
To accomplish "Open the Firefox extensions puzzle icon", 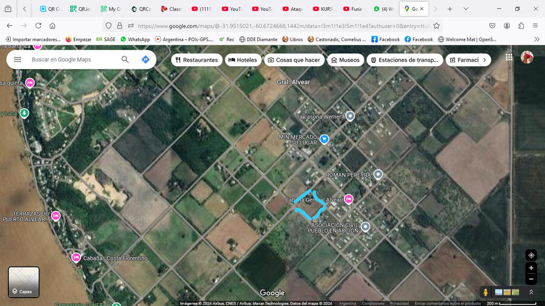I will point(521,25).
